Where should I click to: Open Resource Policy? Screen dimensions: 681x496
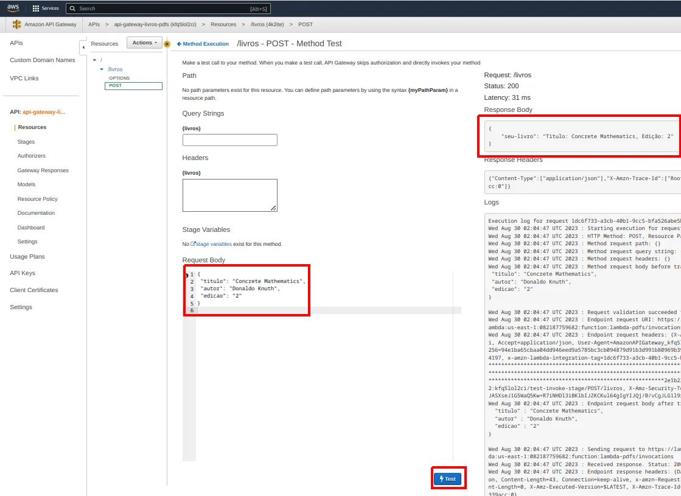[37, 199]
